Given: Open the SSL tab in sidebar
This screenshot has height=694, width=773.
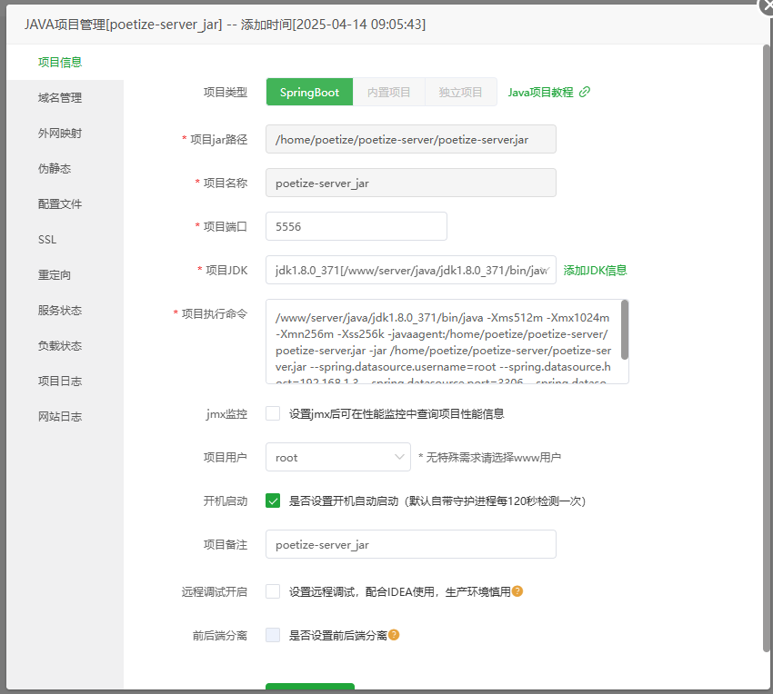Looking at the screenshot, I should (47, 240).
